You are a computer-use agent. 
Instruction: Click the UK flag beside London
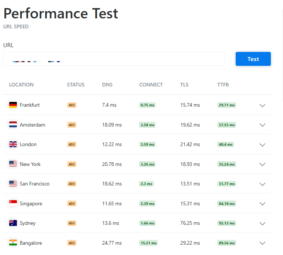click(x=13, y=144)
